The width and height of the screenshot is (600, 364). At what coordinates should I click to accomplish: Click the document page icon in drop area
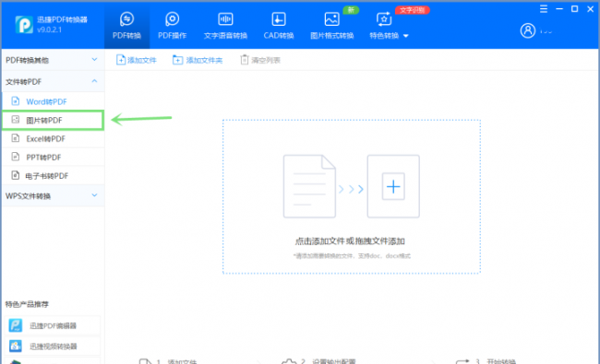click(309, 186)
